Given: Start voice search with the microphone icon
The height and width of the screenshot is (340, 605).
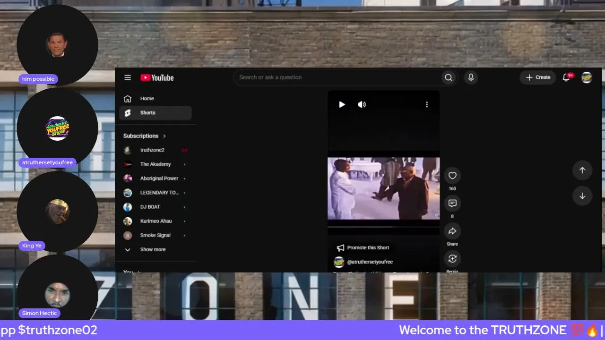Looking at the screenshot, I should tap(471, 77).
